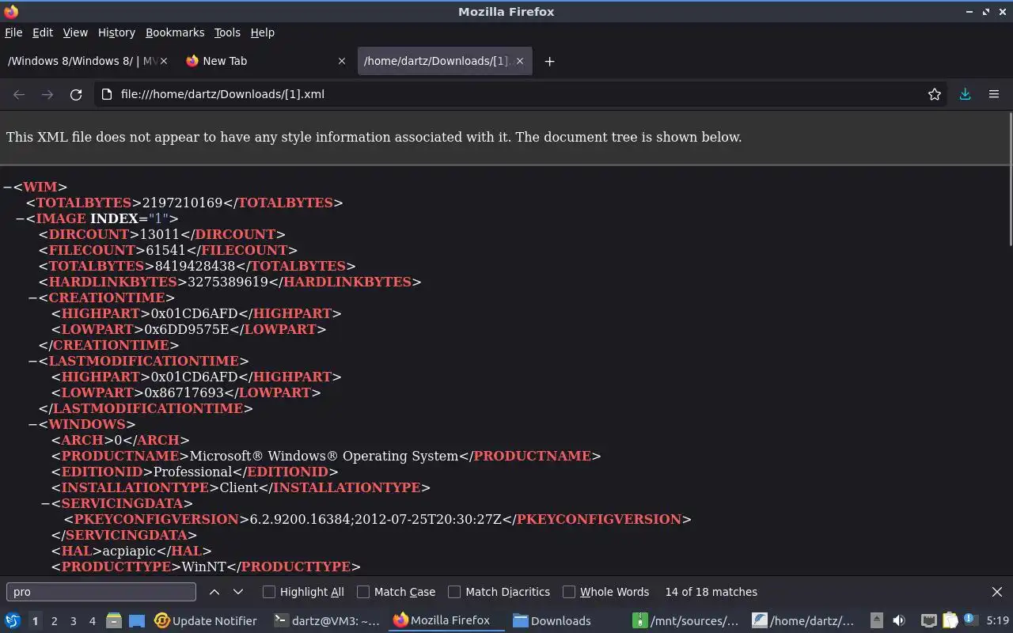Collapse the WINDOWS node
Viewport: 1013px width, 633px height.
click(32, 424)
